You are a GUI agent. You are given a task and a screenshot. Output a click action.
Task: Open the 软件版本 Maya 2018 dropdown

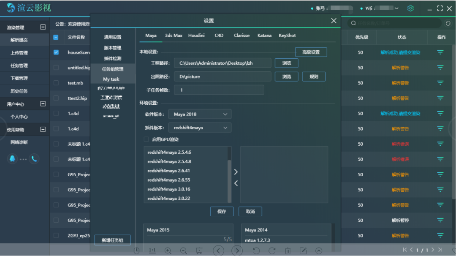(x=200, y=114)
